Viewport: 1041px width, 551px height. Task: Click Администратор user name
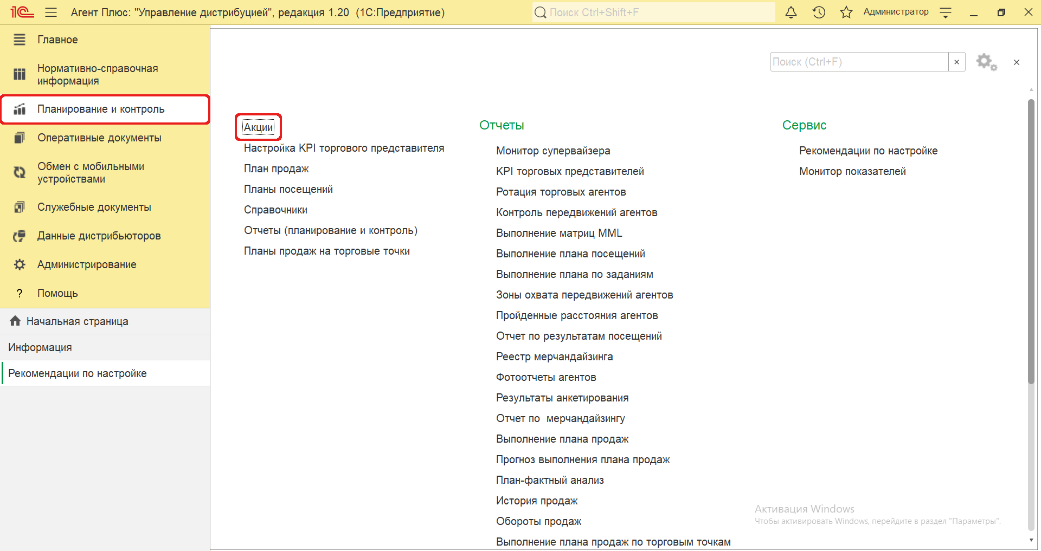pos(896,12)
